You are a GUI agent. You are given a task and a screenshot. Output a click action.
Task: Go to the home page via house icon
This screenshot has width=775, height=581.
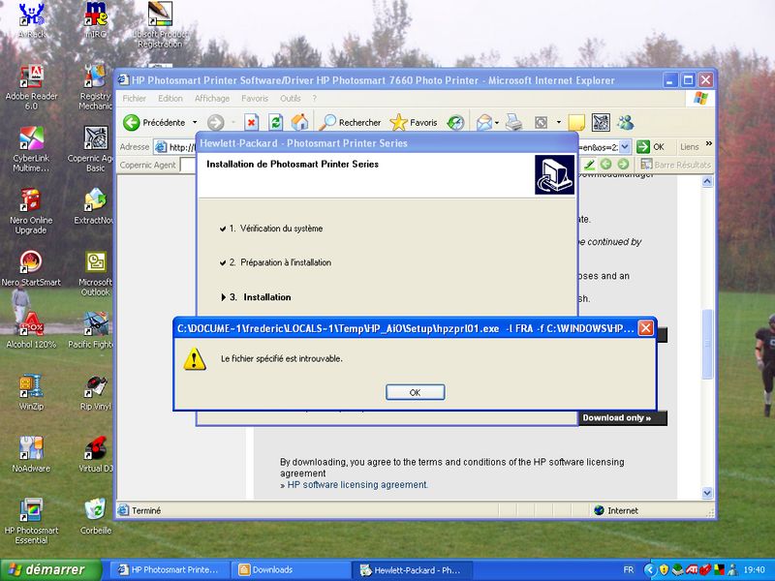click(x=299, y=122)
